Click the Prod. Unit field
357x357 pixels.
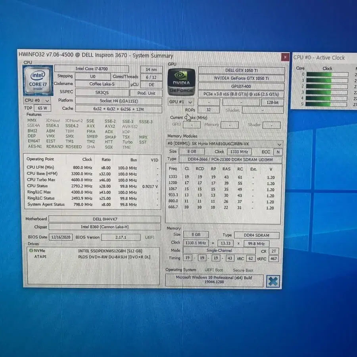coord(146,93)
